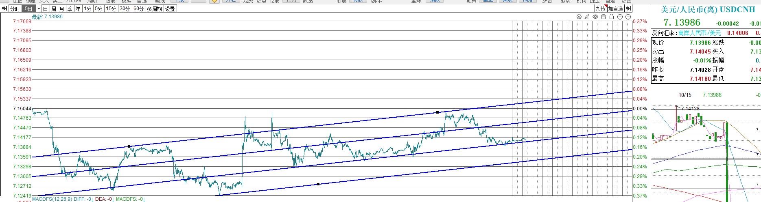761x202 pixels.
Task: Open the chart settings gear icon
Action: point(579,17)
